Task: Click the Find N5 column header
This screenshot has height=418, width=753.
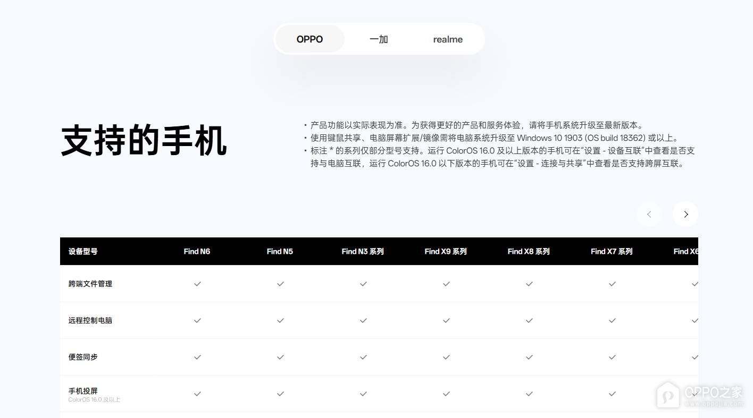Action: (280, 251)
